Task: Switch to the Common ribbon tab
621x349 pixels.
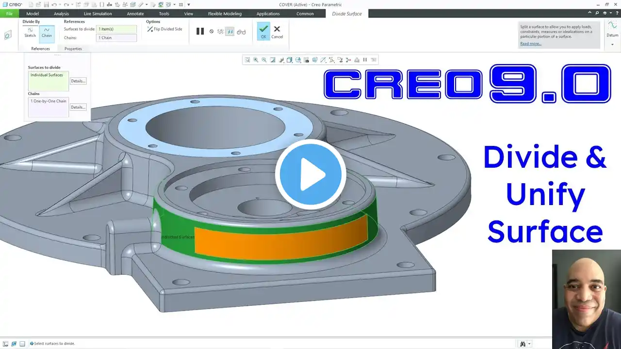Action: [x=305, y=14]
